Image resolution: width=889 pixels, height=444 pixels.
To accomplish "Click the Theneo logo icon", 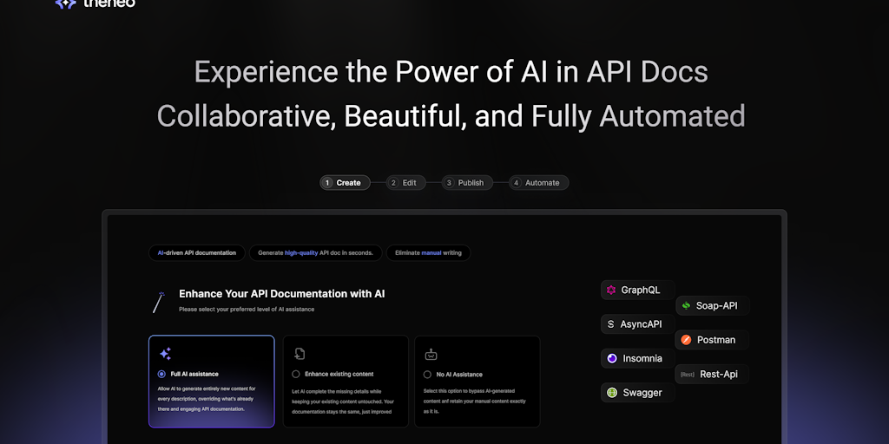I will pyautogui.click(x=65, y=3).
